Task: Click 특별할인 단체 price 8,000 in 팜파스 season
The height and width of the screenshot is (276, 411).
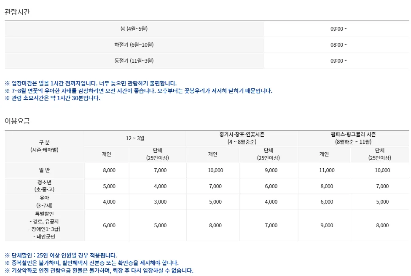Action: click(x=382, y=226)
